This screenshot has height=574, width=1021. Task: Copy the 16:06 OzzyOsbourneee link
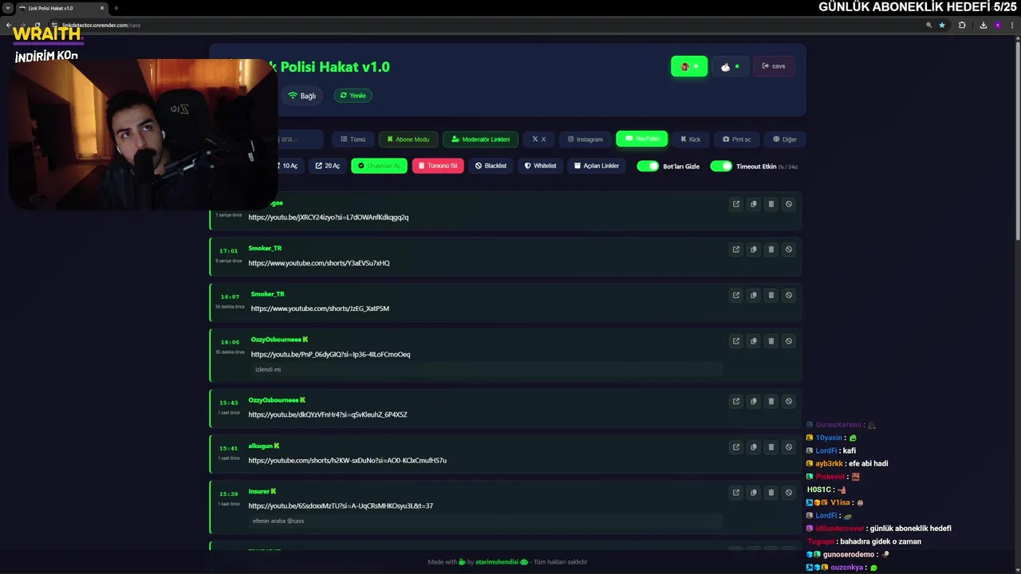point(753,341)
